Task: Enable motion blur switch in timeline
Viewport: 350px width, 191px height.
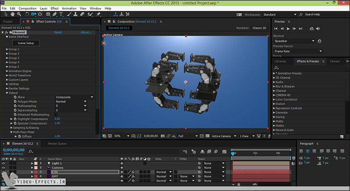Action: pyautogui.click(x=216, y=152)
